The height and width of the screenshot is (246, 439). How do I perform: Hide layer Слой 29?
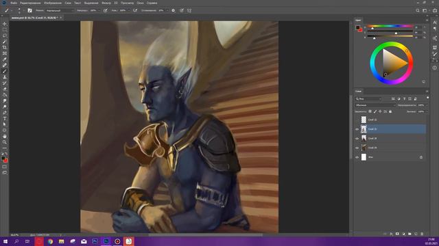[357, 148]
